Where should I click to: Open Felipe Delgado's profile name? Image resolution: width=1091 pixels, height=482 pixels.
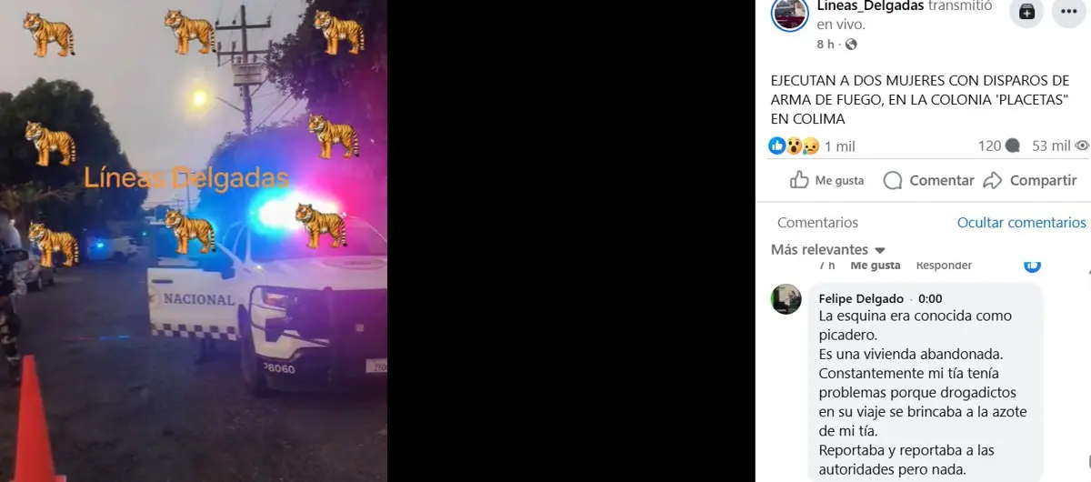click(861, 298)
